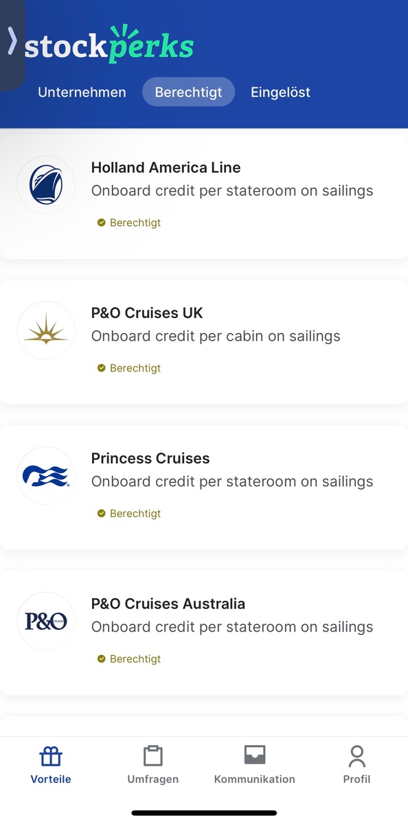Open the Vorteile gift icon tab
The height and width of the screenshot is (824, 408).
(51, 757)
